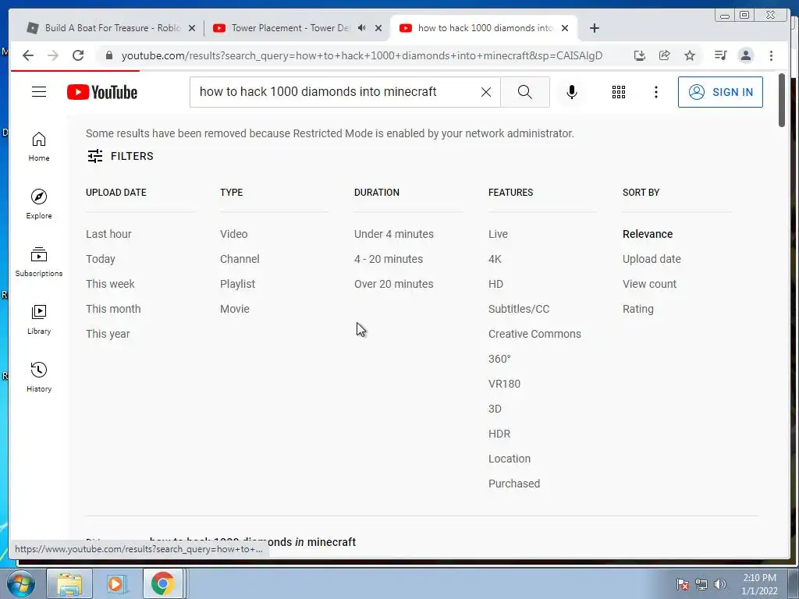Open Windows Explorer from taskbar
The width and height of the screenshot is (799, 599).
(69, 583)
